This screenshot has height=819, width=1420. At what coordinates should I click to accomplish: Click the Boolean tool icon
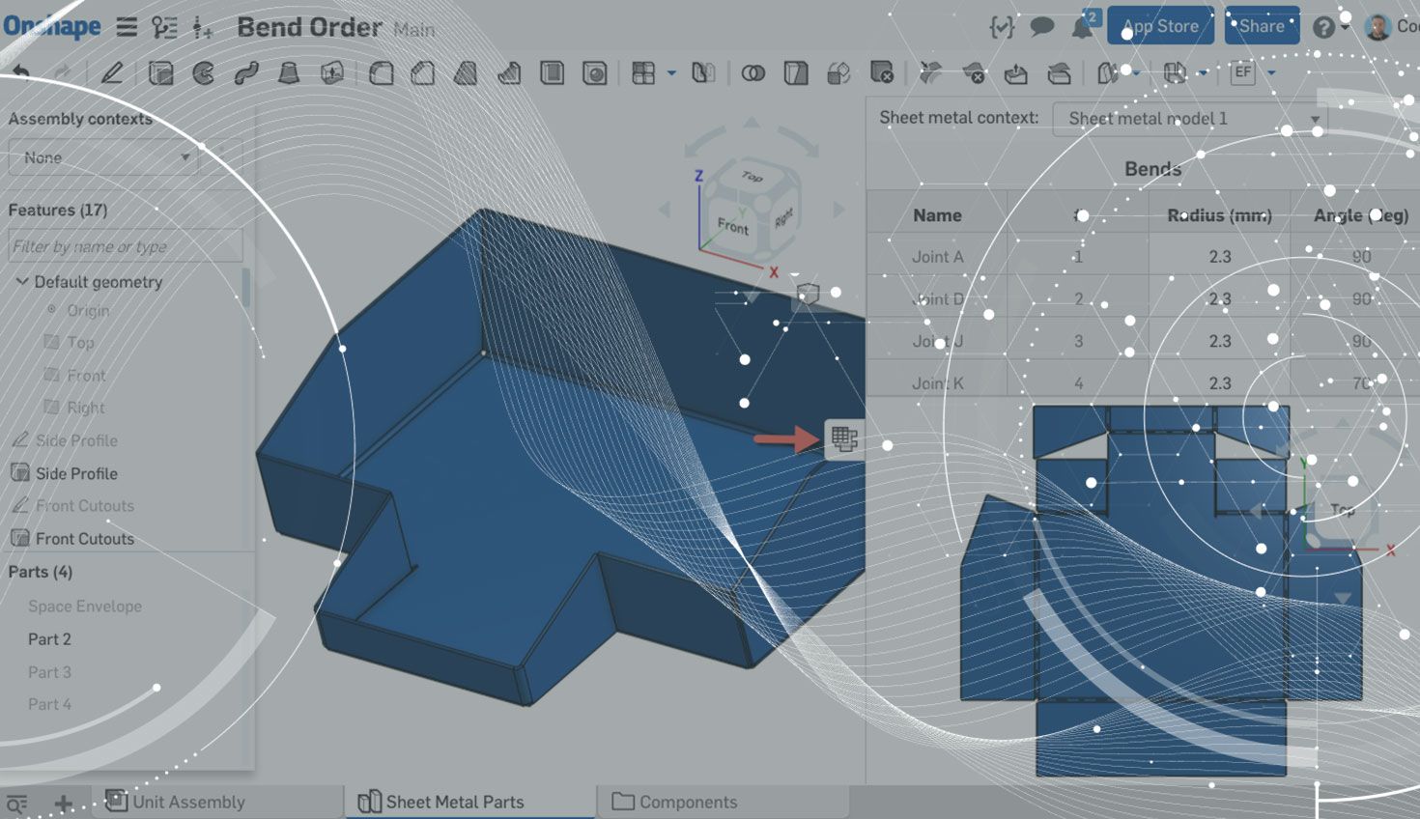pyautogui.click(x=753, y=73)
